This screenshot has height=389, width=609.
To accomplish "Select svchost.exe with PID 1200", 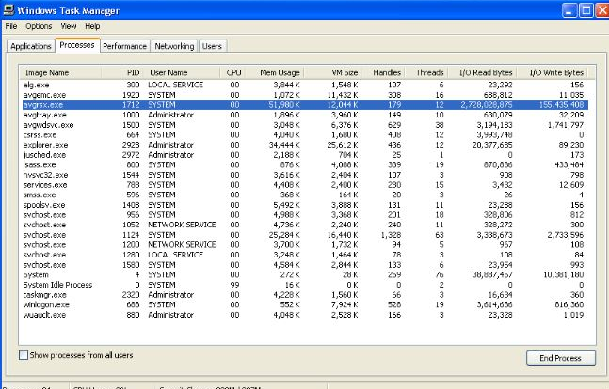I will click(x=305, y=244).
